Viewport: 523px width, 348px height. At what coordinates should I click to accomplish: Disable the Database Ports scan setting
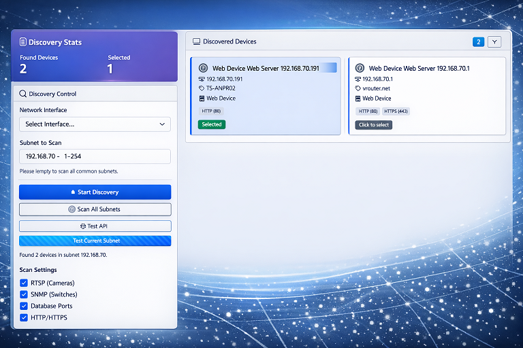[x=24, y=306]
